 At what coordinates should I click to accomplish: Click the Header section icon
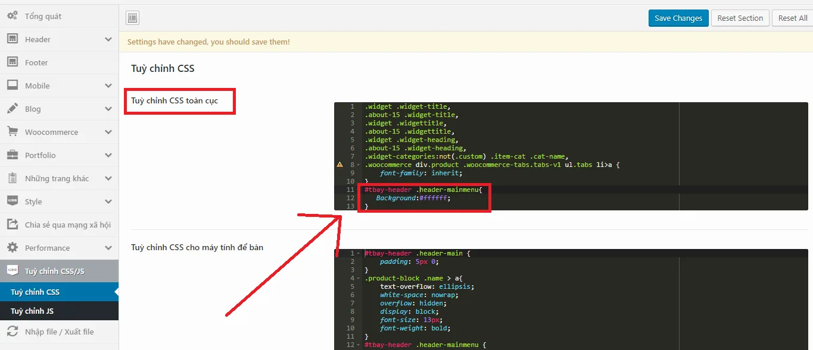point(12,39)
